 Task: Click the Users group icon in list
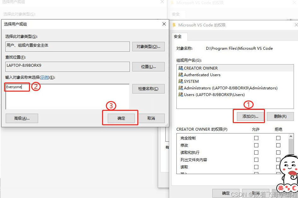click(x=181, y=94)
